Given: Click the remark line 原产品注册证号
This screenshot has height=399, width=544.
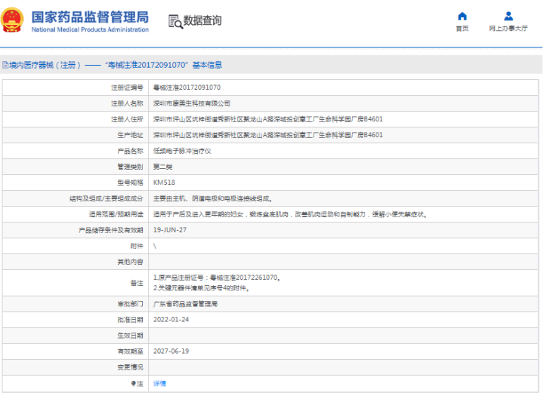Looking at the screenshot, I should click(217, 278).
